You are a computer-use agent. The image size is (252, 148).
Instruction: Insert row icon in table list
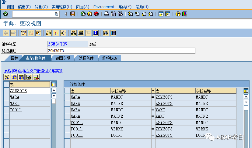point(29,77)
